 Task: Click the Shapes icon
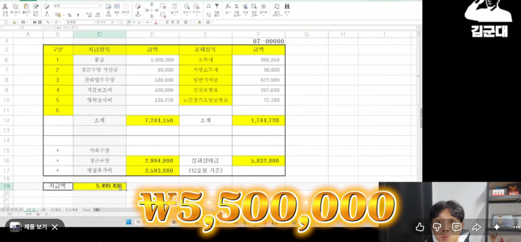tap(245, 6)
